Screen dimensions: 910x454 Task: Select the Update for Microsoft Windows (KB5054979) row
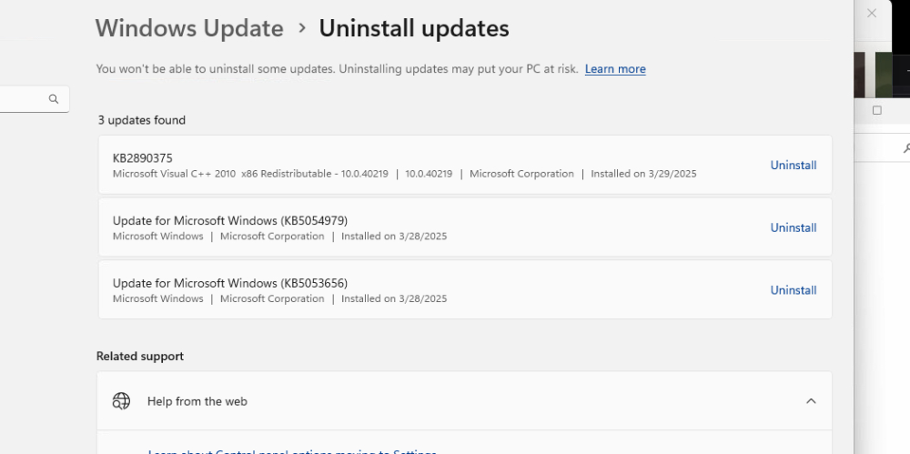409,227
